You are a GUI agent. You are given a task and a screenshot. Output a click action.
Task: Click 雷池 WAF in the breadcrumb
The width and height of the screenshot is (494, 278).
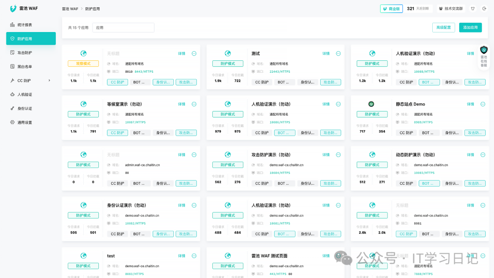point(70,9)
